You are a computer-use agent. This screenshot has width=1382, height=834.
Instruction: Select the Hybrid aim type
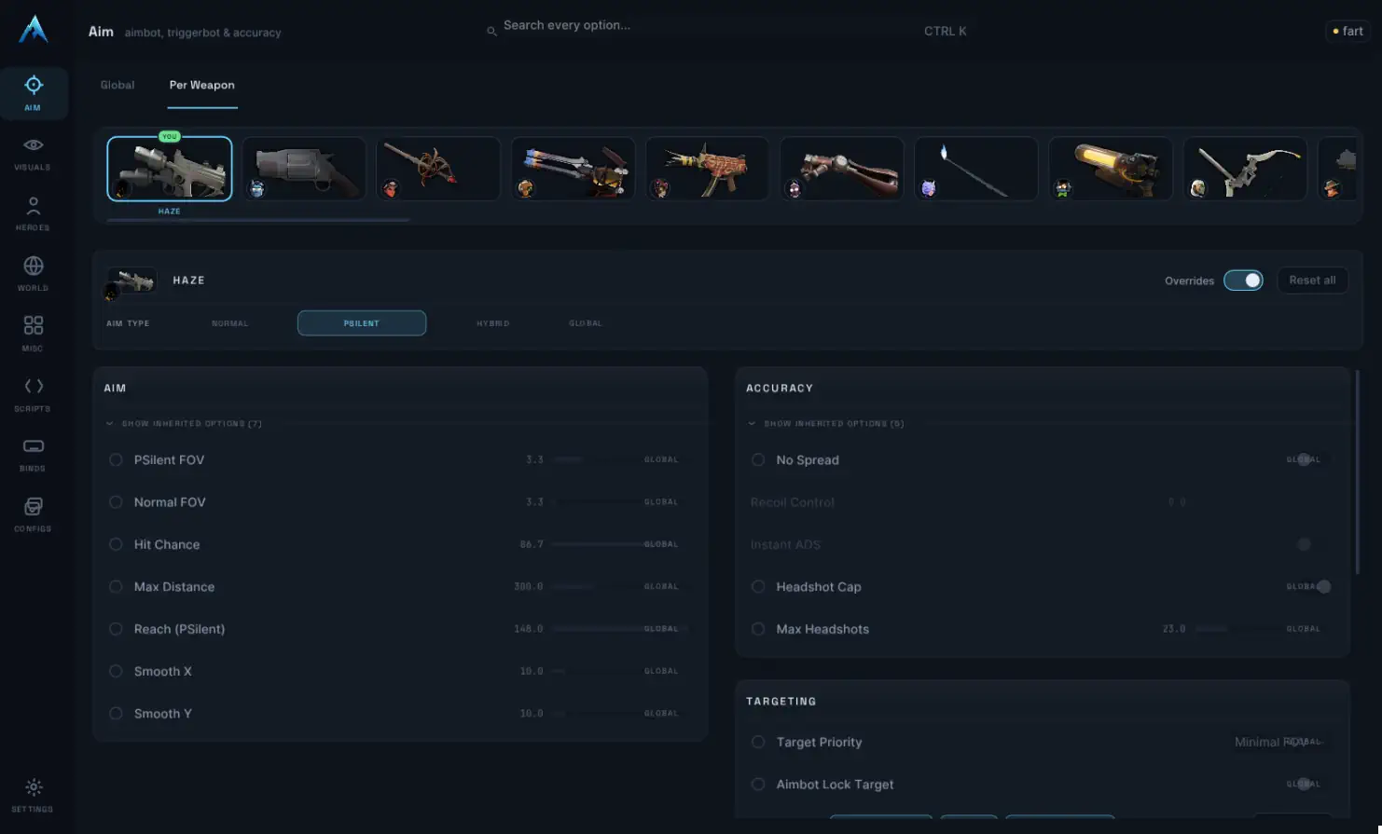pos(493,323)
